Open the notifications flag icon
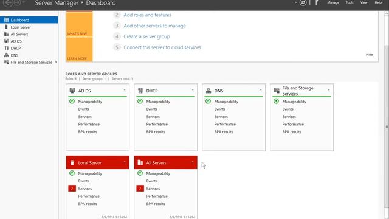Screen dimensions: 389x219 pos(317,2)
